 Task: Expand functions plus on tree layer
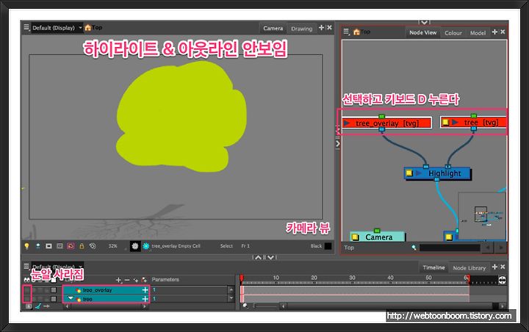pyautogui.click(x=145, y=299)
